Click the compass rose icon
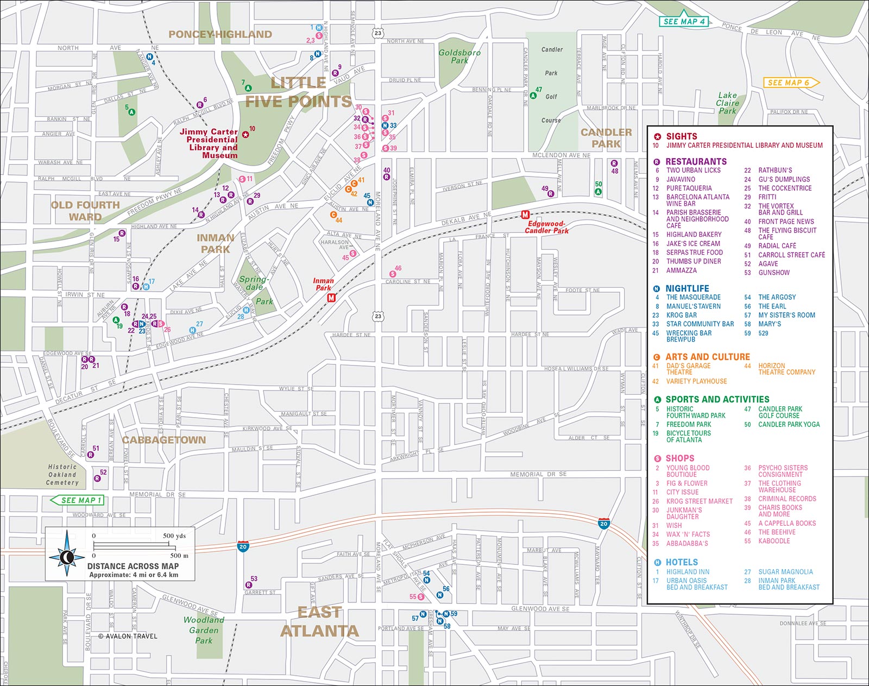Screen dimensions: 869x686 (66, 557)
